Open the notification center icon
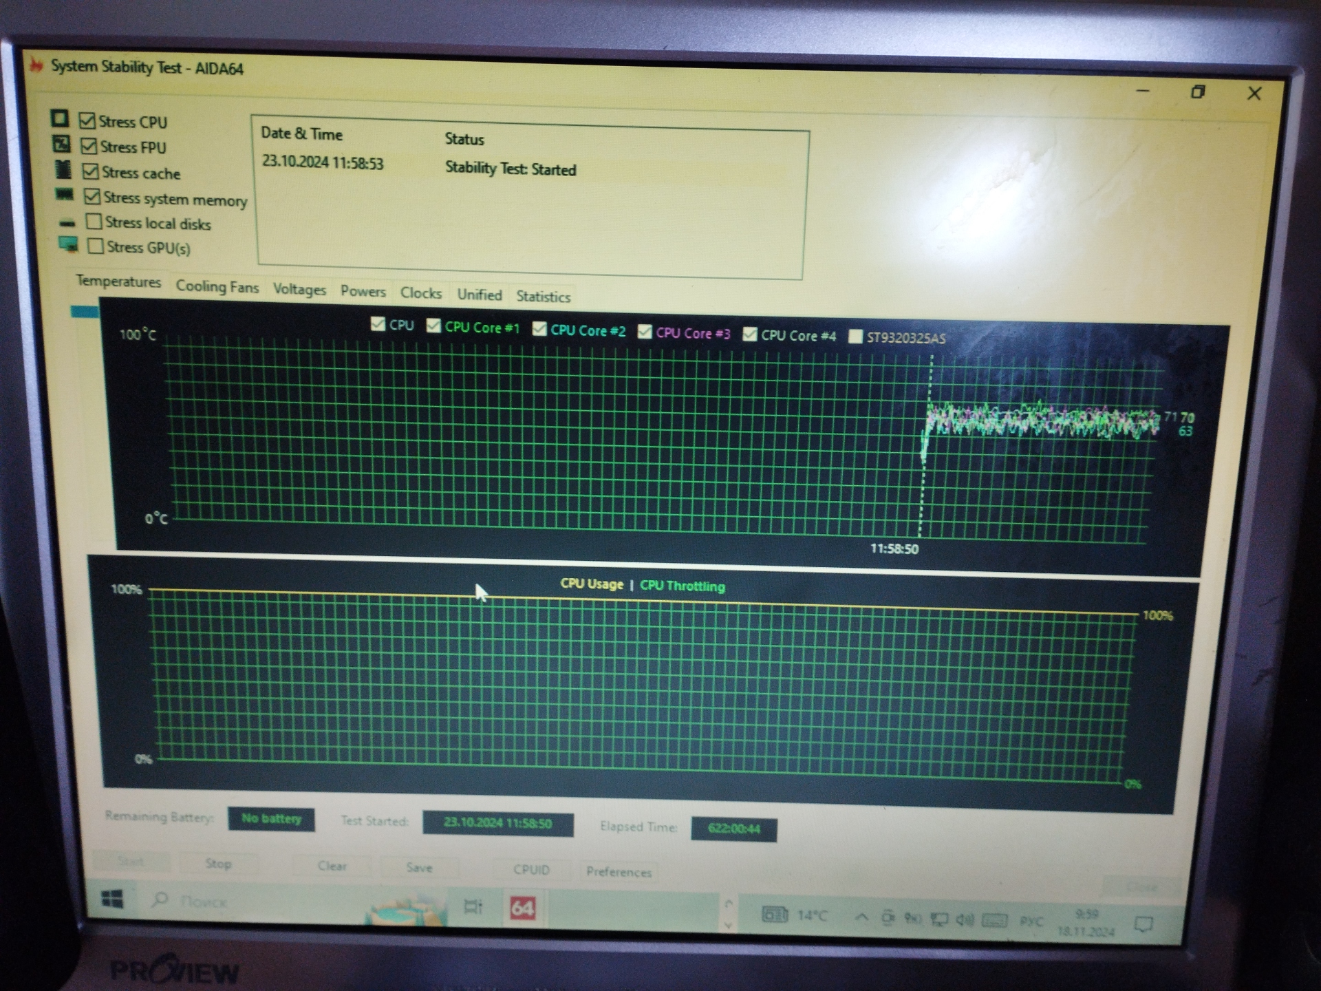1321x991 pixels. click(x=1143, y=924)
